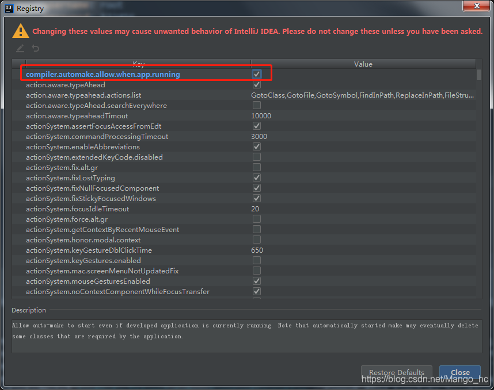494x390 pixels.
Task: Enable actionSystem.honor.modal.context checkbox
Action: (x=257, y=240)
